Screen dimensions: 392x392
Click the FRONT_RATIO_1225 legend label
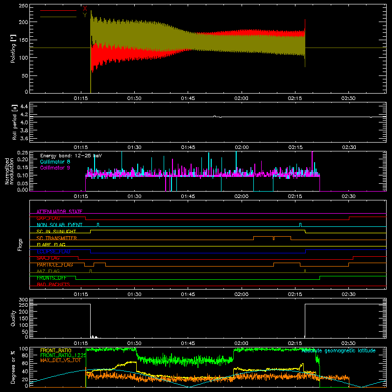63,355
